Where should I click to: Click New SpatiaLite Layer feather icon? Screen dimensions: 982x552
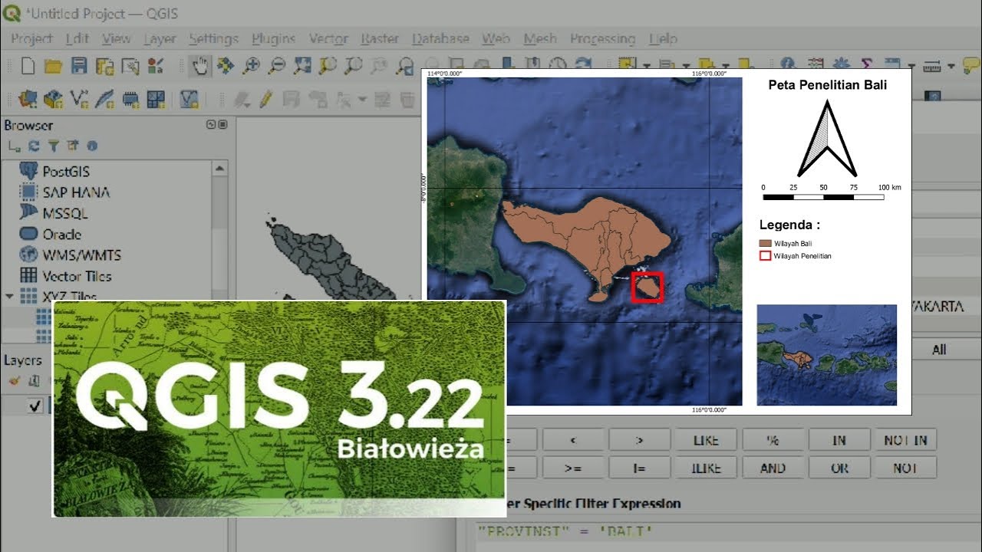pos(104,99)
